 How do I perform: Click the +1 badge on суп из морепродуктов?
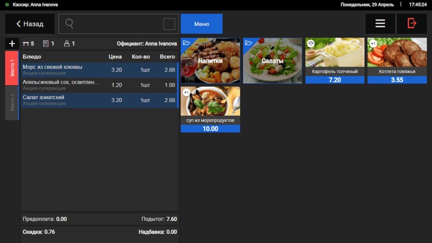click(x=187, y=92)
